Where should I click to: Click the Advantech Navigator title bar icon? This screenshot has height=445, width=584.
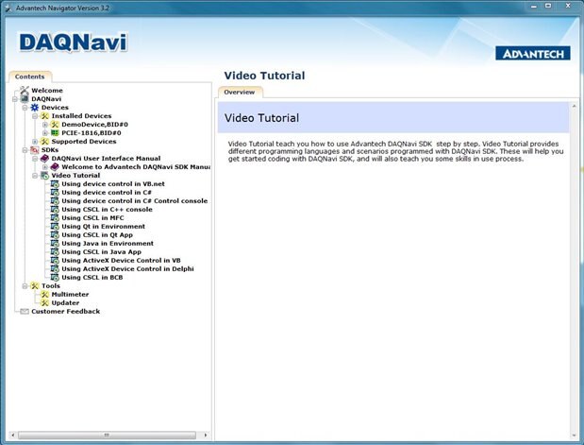[8, 8]
